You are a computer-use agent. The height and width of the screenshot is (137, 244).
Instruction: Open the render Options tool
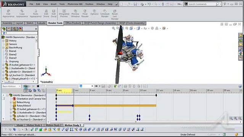coord(94,12)
